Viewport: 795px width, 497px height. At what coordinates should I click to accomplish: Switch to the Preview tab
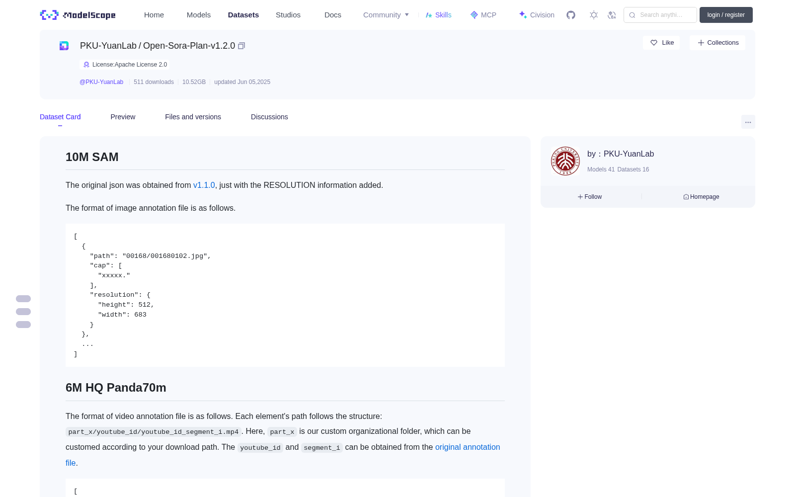point(123,117)
